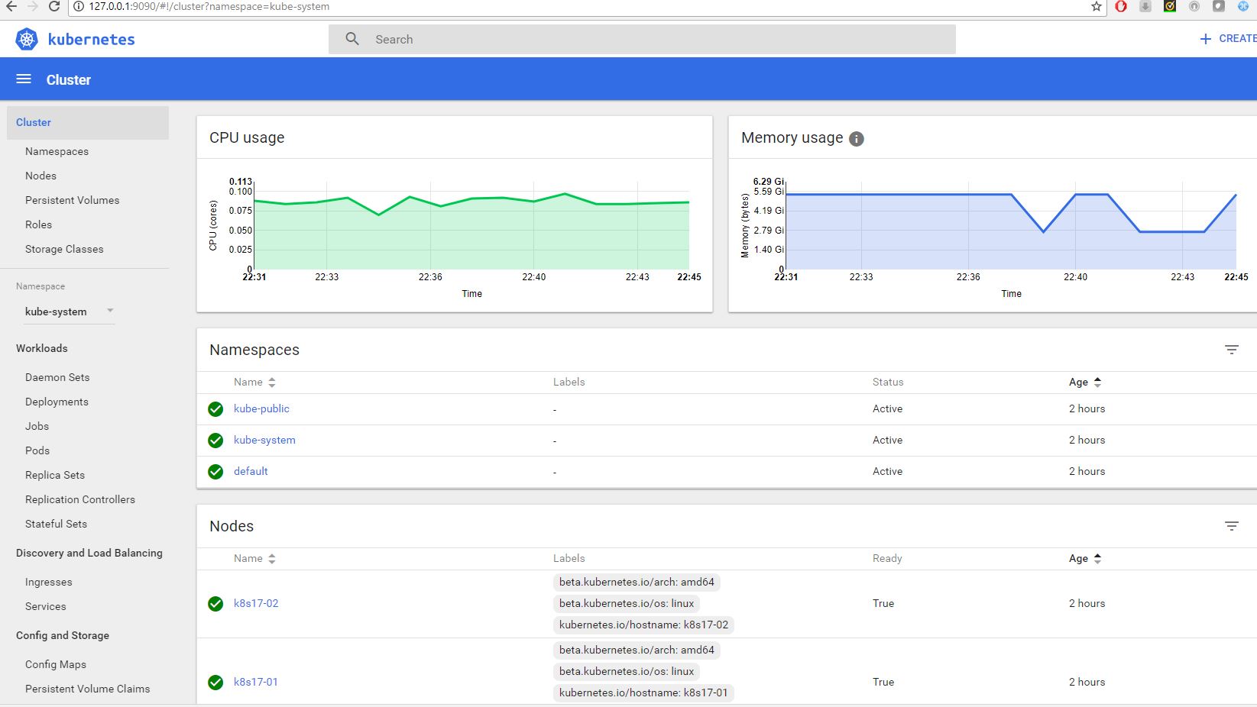Open Stateful Sets in the sidebar
Screen dimensions: 1257x707
pos(56,524)
